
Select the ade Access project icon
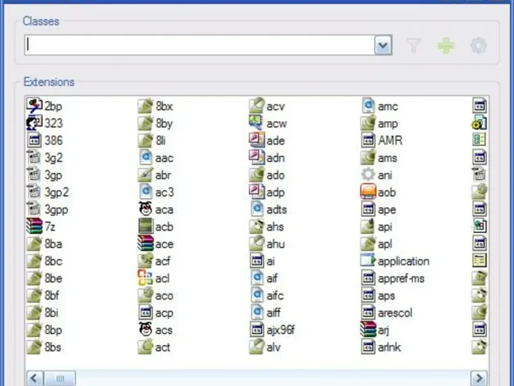pyautogui.click(x=256, y=140)
